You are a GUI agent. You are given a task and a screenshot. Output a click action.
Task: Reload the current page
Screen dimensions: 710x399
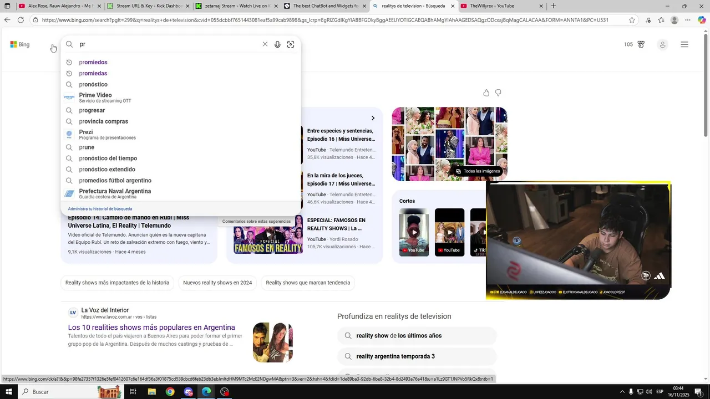21,20
